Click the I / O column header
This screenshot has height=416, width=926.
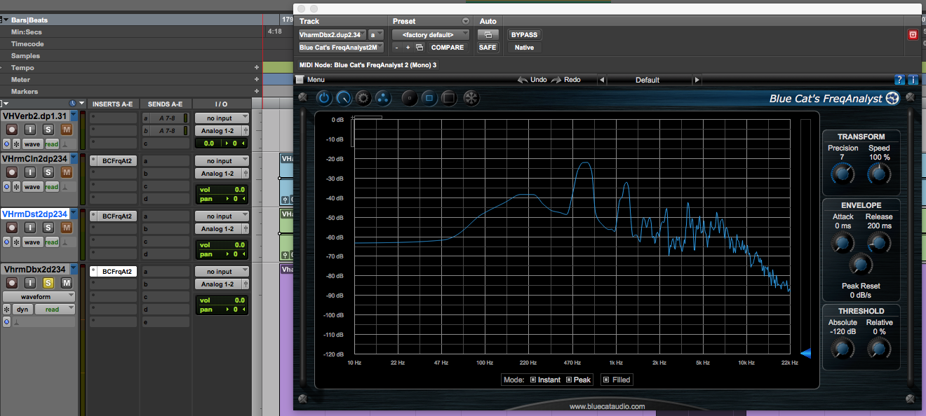(x=222, y=104)
